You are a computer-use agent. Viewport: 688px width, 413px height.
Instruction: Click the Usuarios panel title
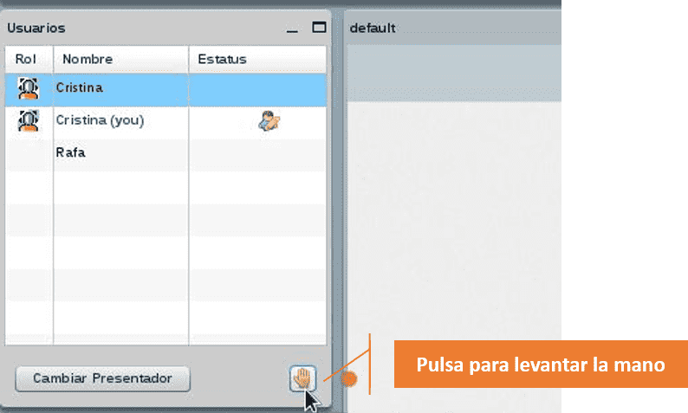[36, 28]
